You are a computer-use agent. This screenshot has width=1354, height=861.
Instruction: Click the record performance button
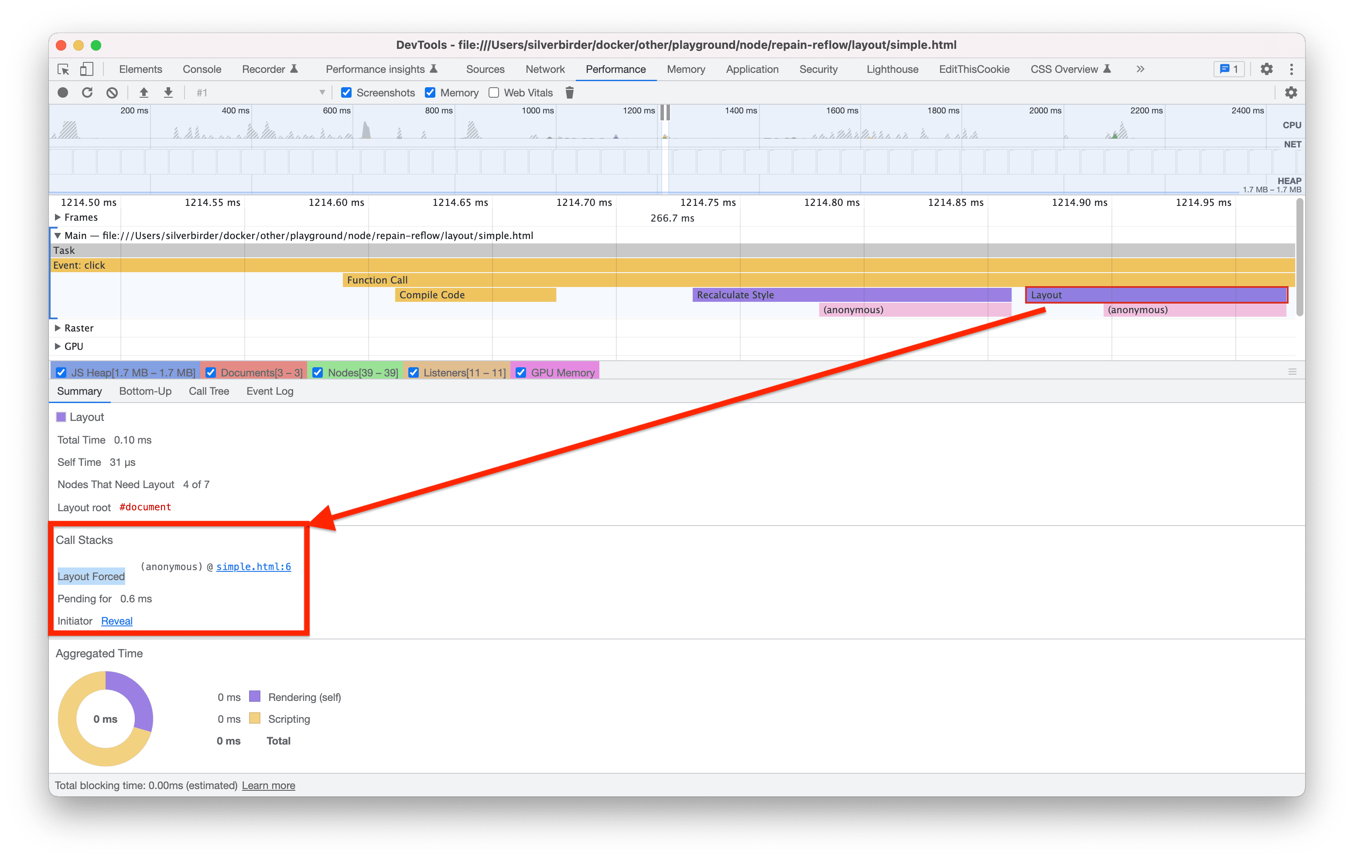click(63, 93)
